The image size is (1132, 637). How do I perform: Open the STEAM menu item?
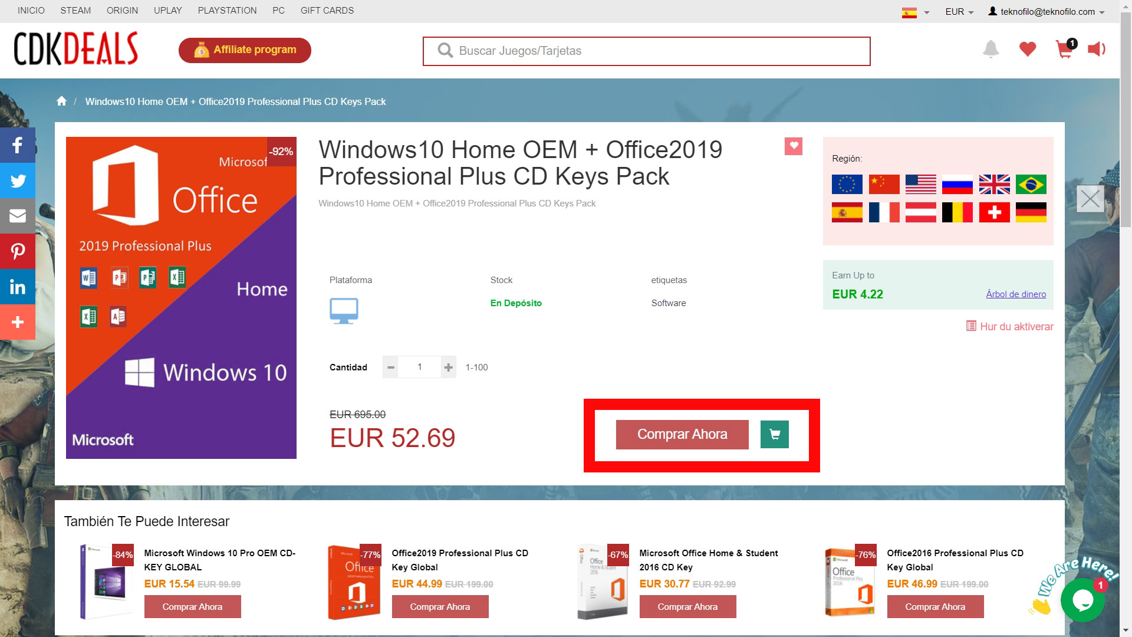pyautogui.click(x=75, y=11)
